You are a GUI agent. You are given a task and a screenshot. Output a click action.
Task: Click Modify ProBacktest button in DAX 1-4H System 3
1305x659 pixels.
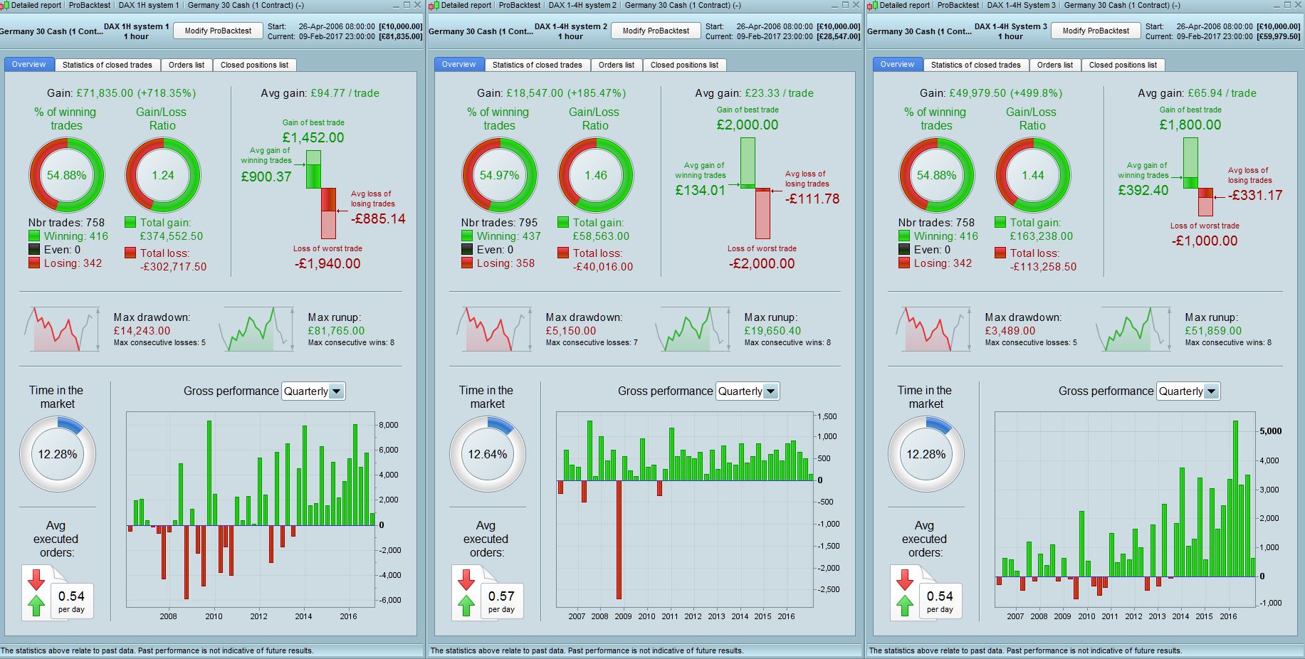pyautogui.click(x=1096, y=31)
